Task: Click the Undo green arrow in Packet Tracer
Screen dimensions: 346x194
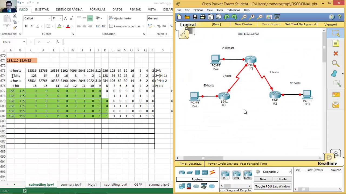Action: (227, 17)
